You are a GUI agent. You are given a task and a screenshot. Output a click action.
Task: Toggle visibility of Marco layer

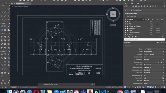click(126, 35)
